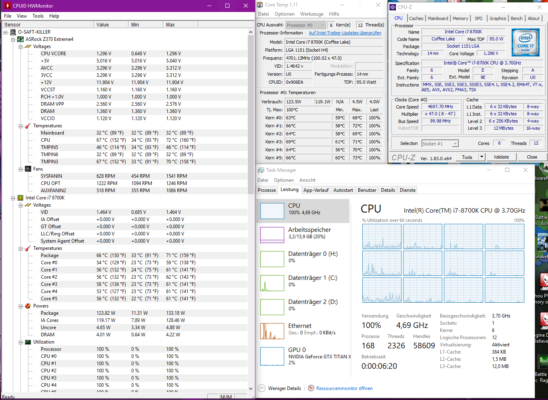Click CPU-Z Tools button
The image size is (548, 400).
click(x=467, y=157)
